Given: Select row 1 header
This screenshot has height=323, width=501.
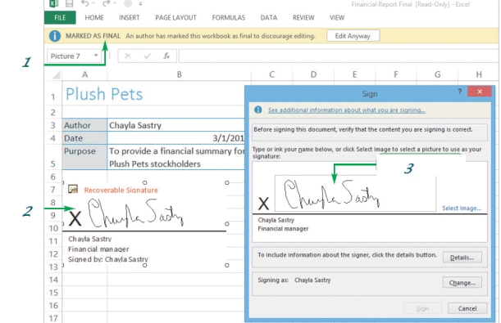Looking at the screenshot, I should click(53, 94).
